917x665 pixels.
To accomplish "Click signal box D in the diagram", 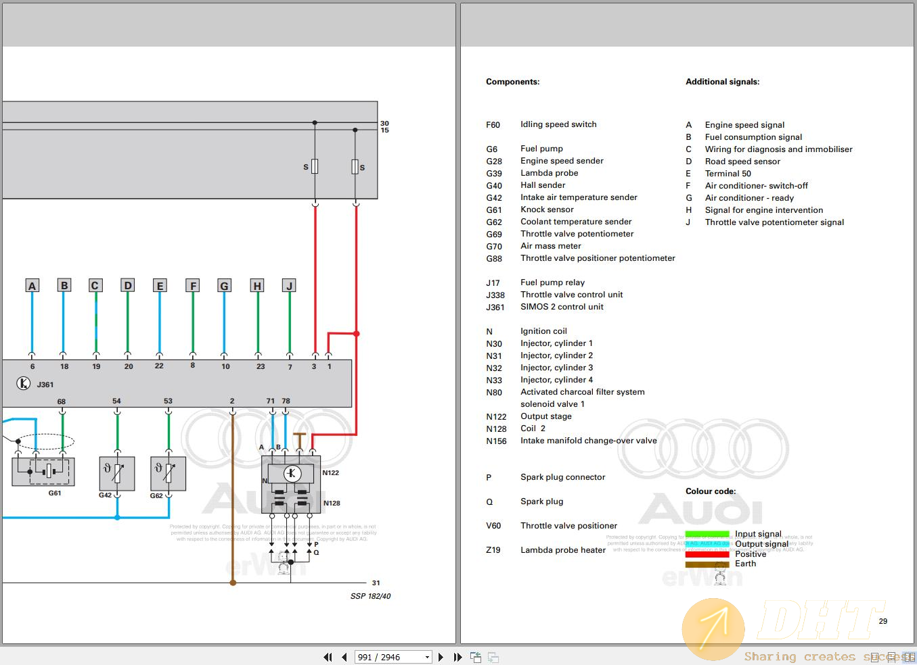I will pos(127,286).
